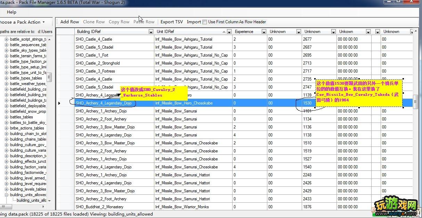
Task: Click Export TSV in the toolbar
Action: [172, 22]
